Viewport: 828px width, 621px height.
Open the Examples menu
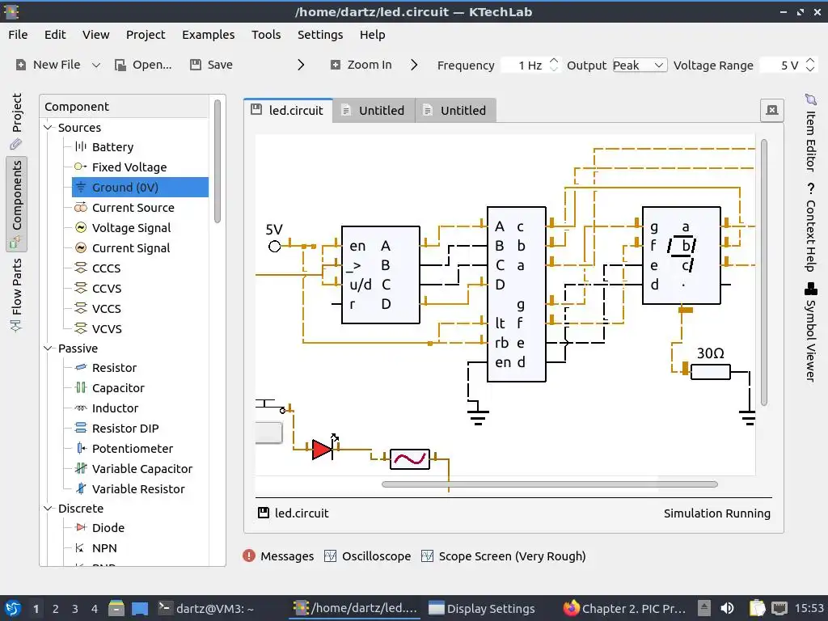(x=208, y=35)
